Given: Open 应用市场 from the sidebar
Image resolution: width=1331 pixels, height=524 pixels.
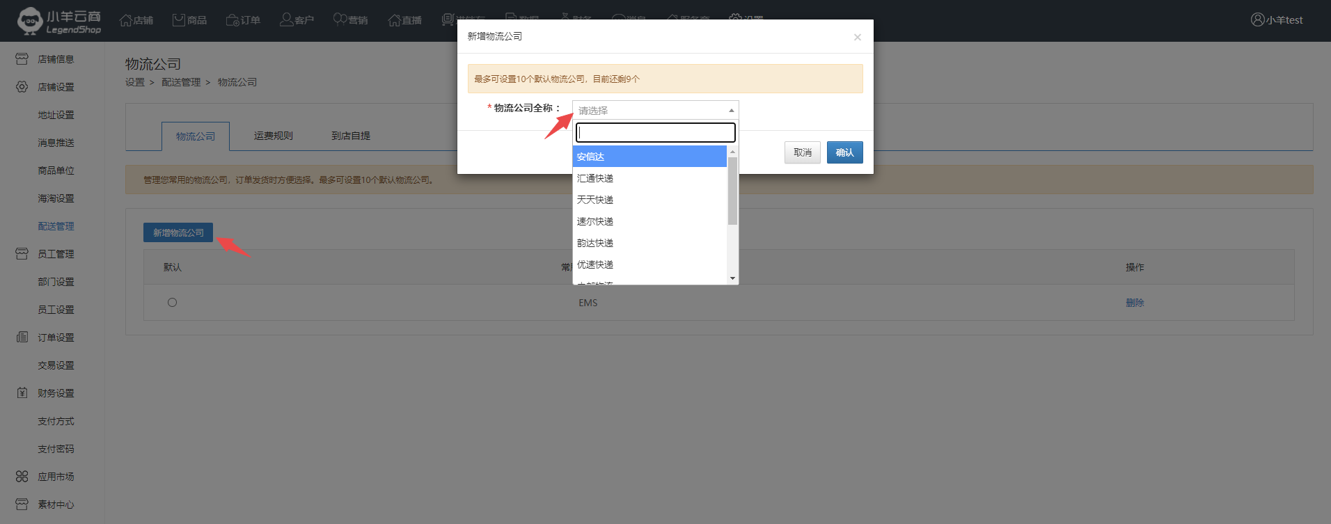Looking at the screenshot, I should (56, 477).
